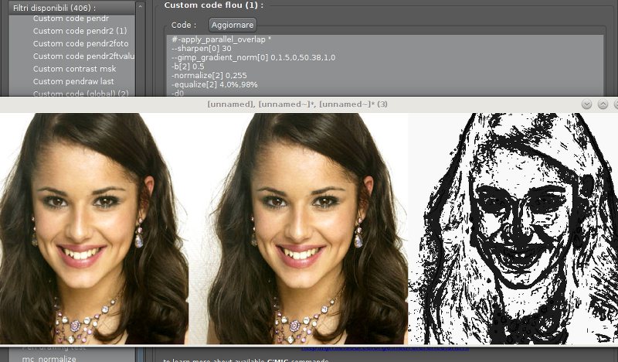The image size is (618, 362).
Task: Select filter 'Custom pendraw last'
Action: pos(72,81)
